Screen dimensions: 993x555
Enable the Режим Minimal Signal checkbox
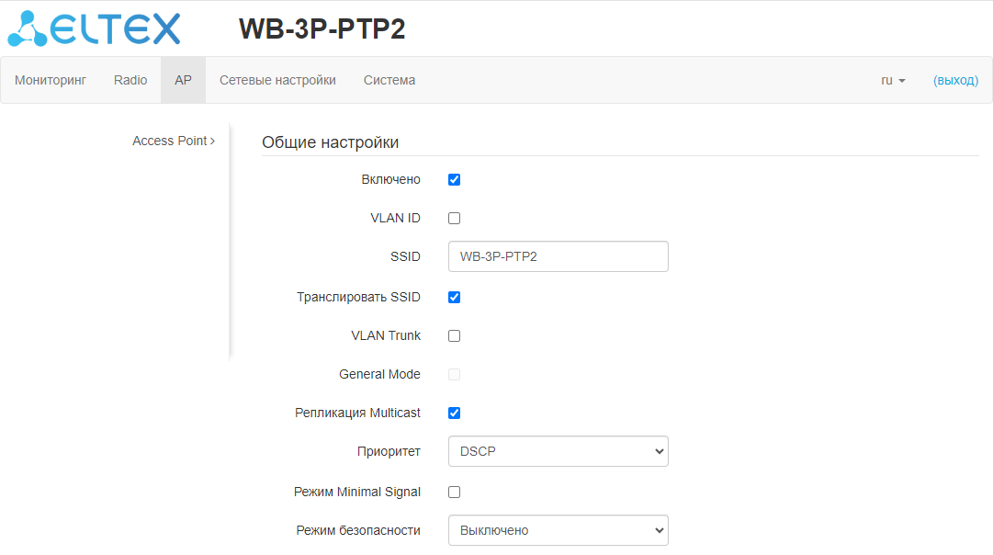click(454, 493)
